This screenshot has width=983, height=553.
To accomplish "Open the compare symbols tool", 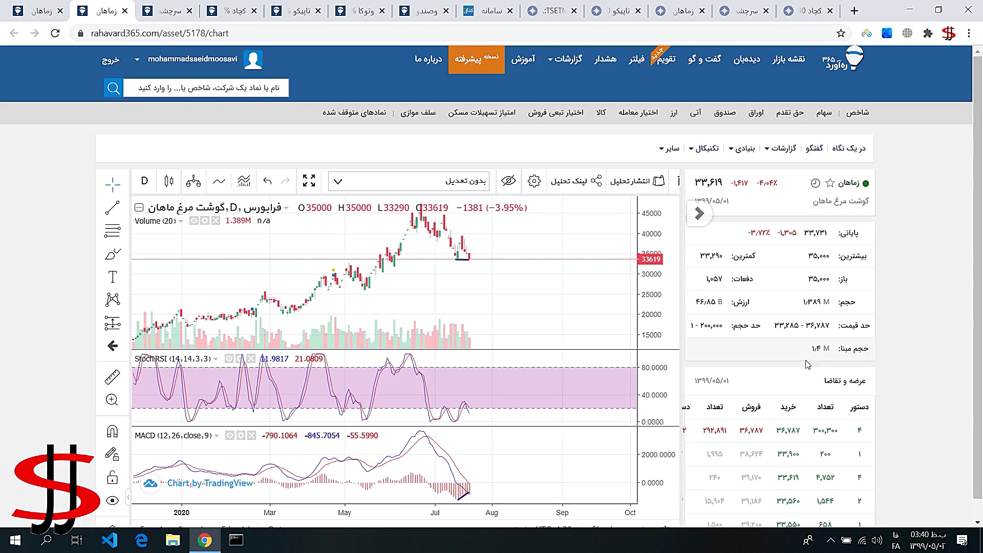I will click(x=193, y=181).
